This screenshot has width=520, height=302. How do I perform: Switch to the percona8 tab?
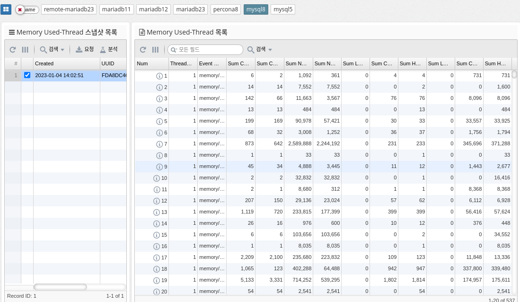pos(226,9)
